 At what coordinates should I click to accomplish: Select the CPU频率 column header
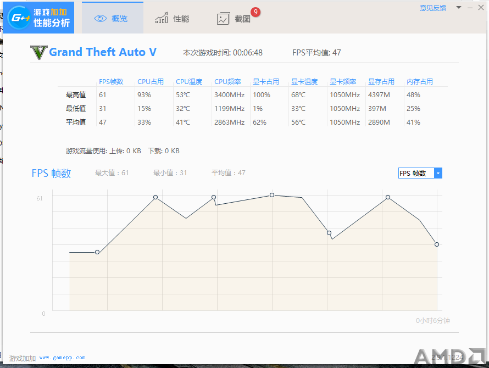pos(227,82)
